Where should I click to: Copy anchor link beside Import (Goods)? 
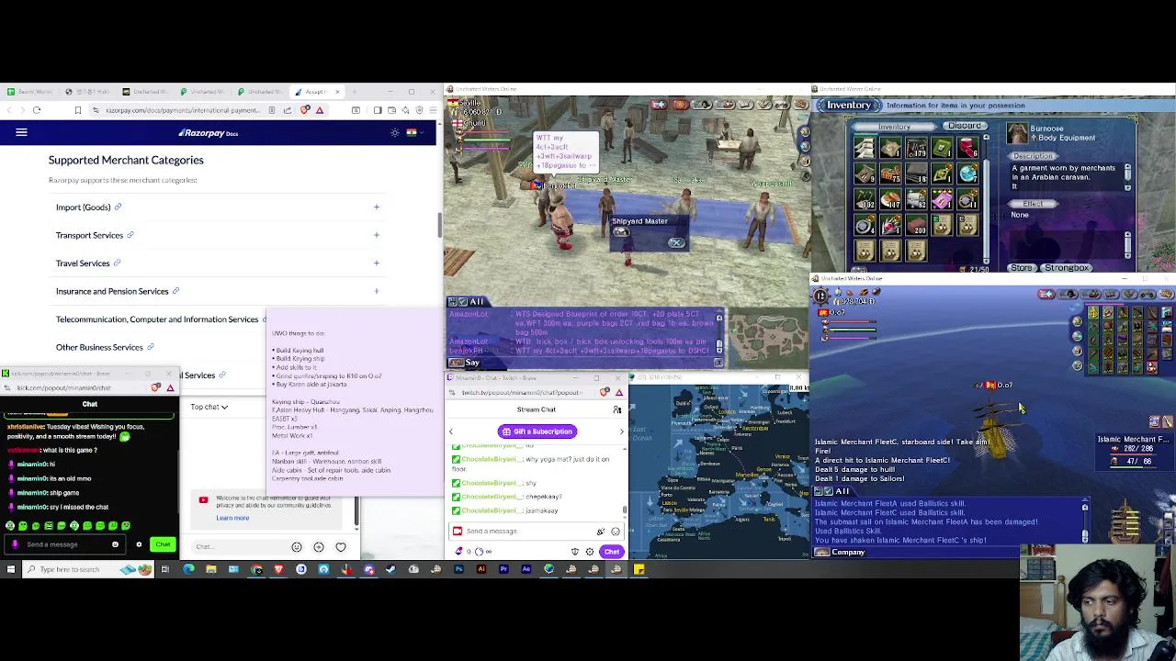click(118, 207)
